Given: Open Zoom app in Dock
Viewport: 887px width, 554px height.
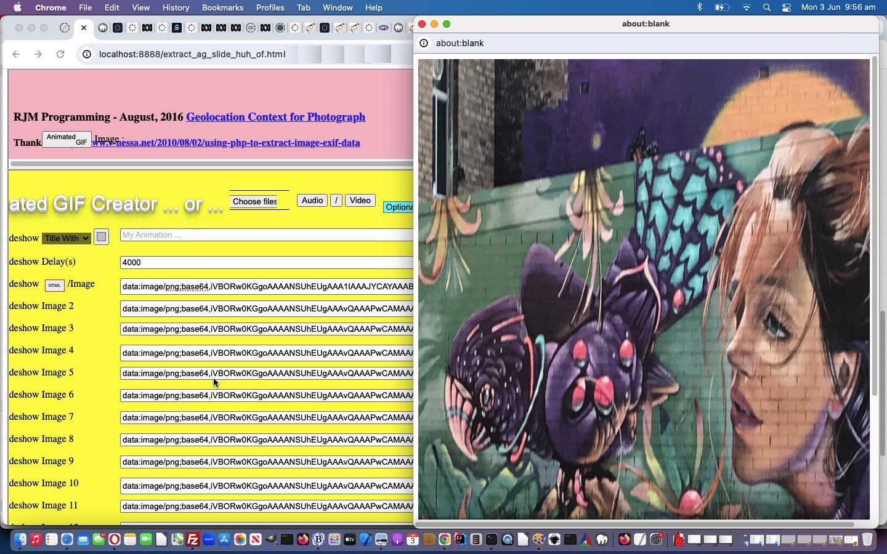Looking at the screenshot, I should (209, 540).
